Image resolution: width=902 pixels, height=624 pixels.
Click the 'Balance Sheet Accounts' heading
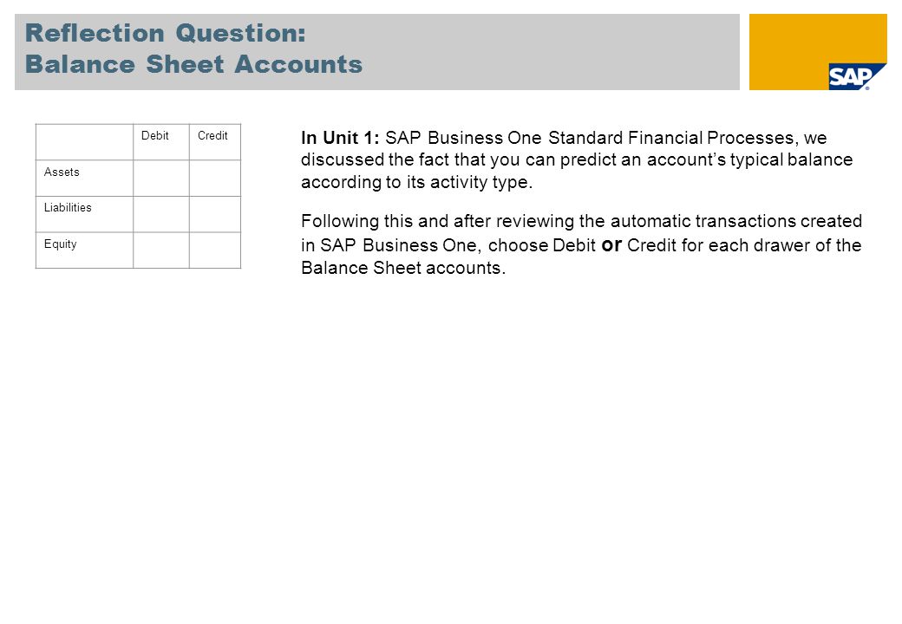click(194, 64)
